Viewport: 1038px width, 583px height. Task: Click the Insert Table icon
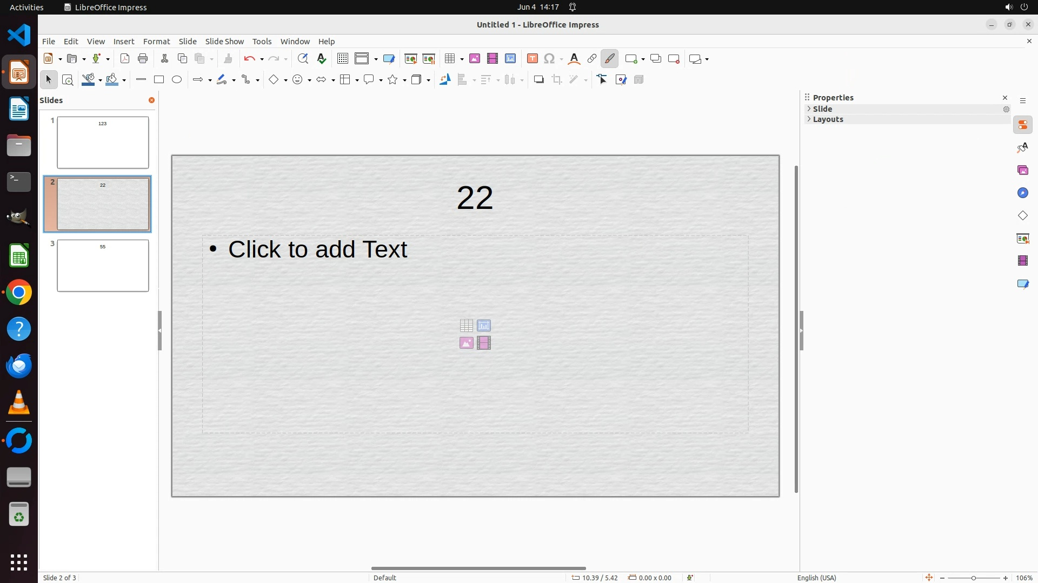(449, 59)
